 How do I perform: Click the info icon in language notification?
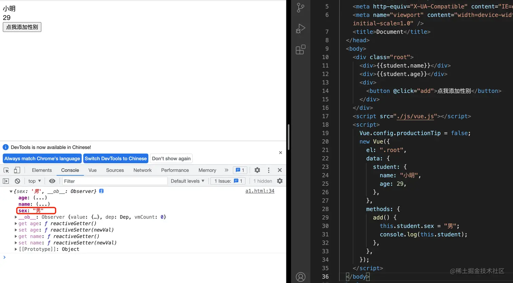[5, 147]
